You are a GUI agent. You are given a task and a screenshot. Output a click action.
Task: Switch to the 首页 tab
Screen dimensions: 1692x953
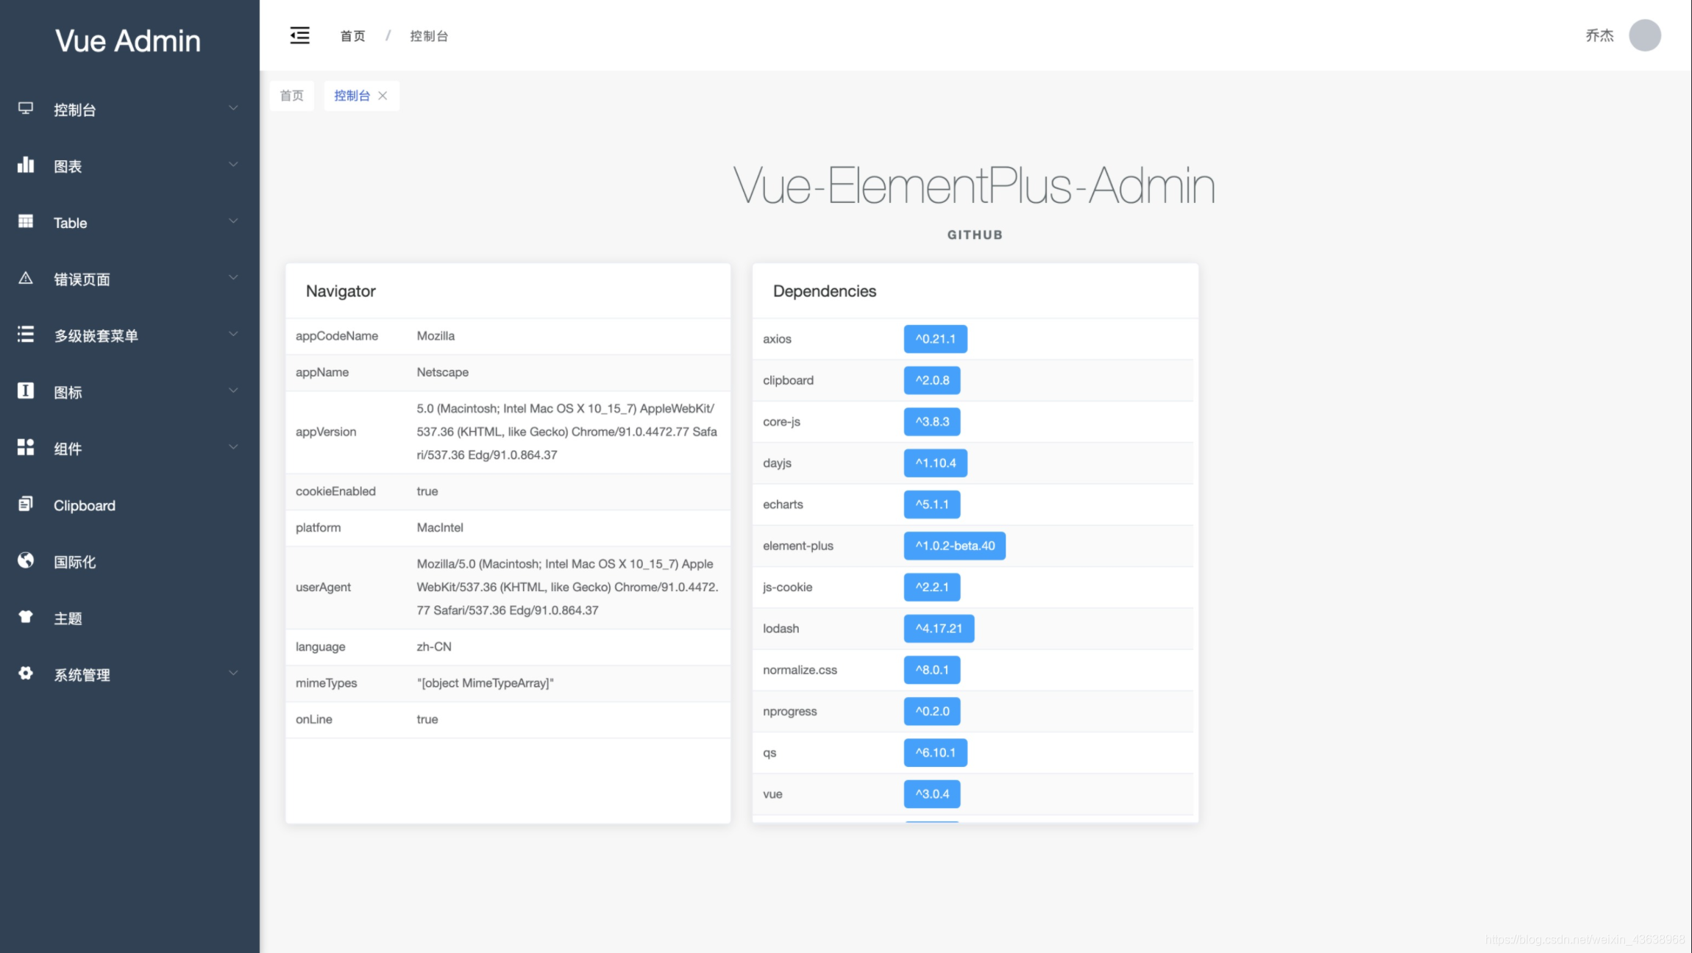[292, 96]
